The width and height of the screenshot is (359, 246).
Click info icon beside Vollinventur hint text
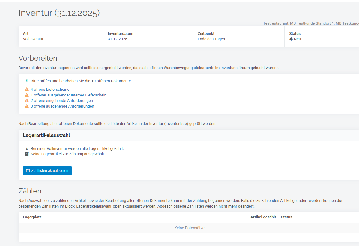[x=27, y=149]
